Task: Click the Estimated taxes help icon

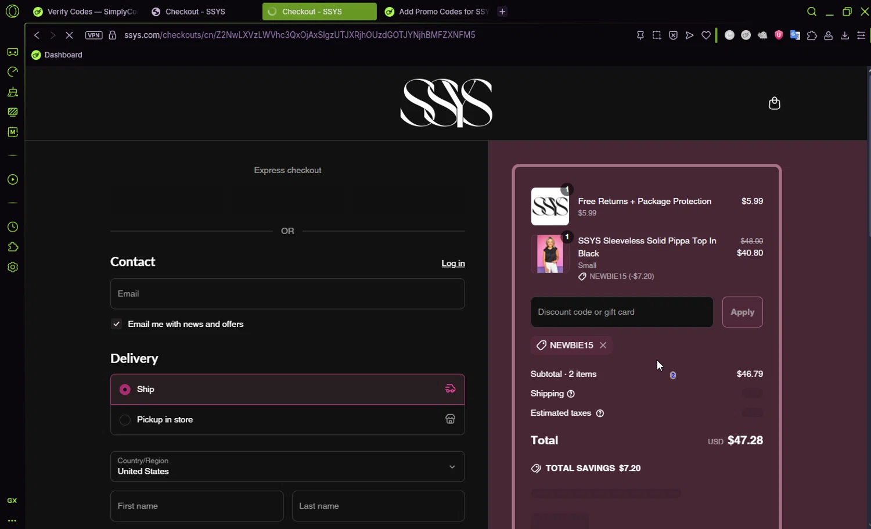Action: 600,413
